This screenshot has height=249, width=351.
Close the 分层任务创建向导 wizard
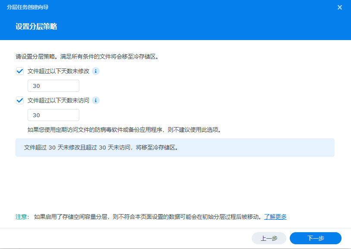(340, 7)
